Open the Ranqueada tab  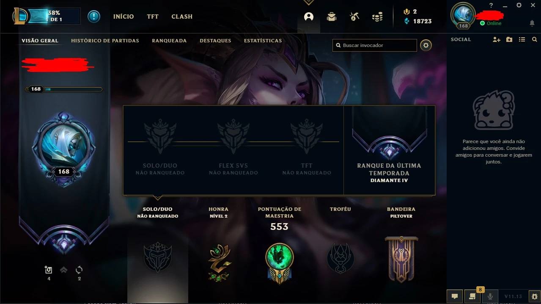point(169,41)
